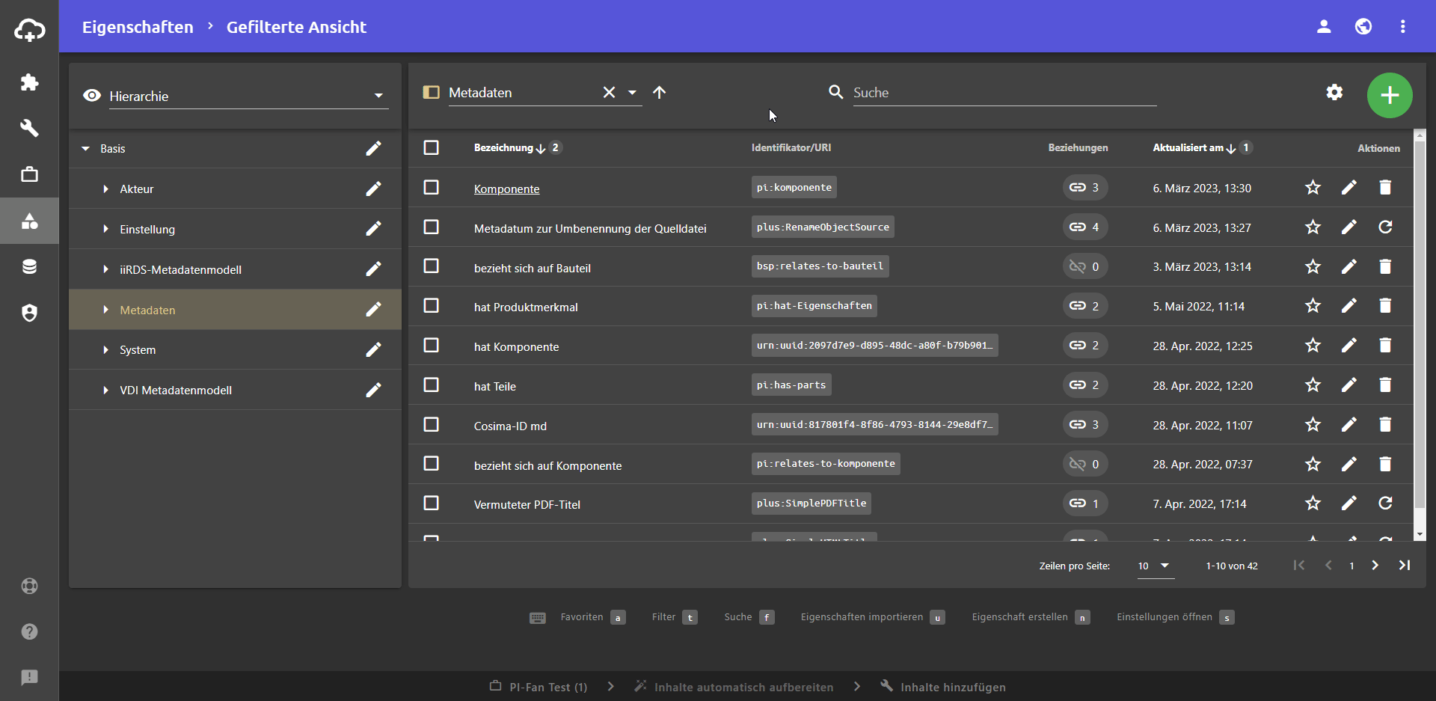This screenshot has width=1436, height=701.
Task: Clear the Metadaten filter selection
Action: click(609, 92)
